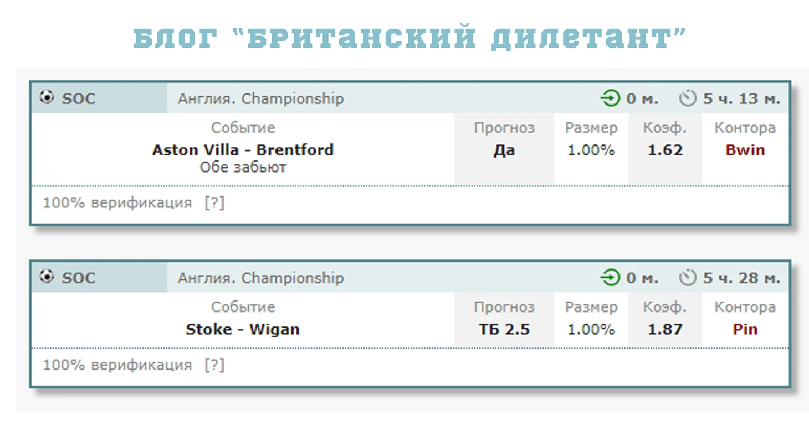
Task: Select the SOC label in Stoke card
Action: (79, 278)
